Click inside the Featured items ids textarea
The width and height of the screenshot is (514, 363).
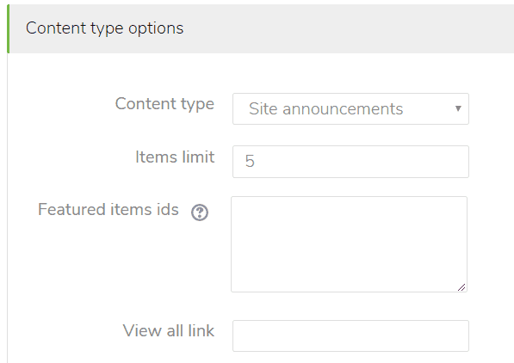[x=349, y=244]
